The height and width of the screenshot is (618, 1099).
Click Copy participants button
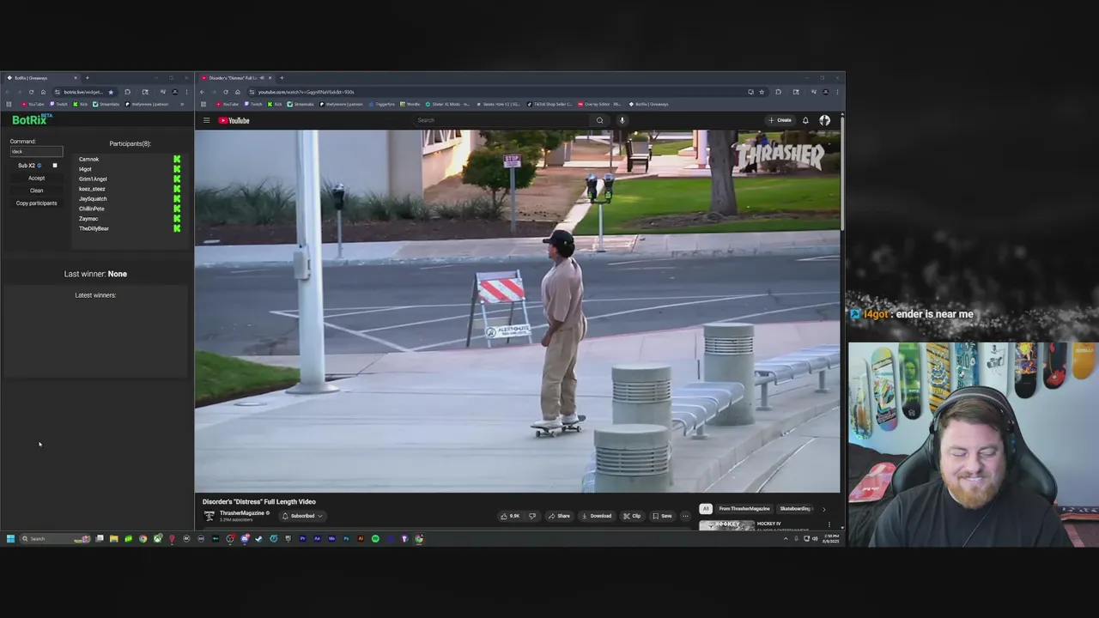tap(36, 203)
